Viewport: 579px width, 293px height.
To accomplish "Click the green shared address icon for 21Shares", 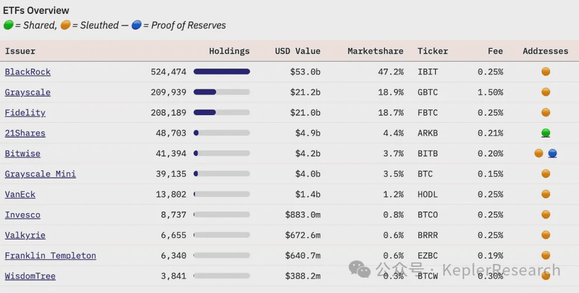I will point(546,133).
